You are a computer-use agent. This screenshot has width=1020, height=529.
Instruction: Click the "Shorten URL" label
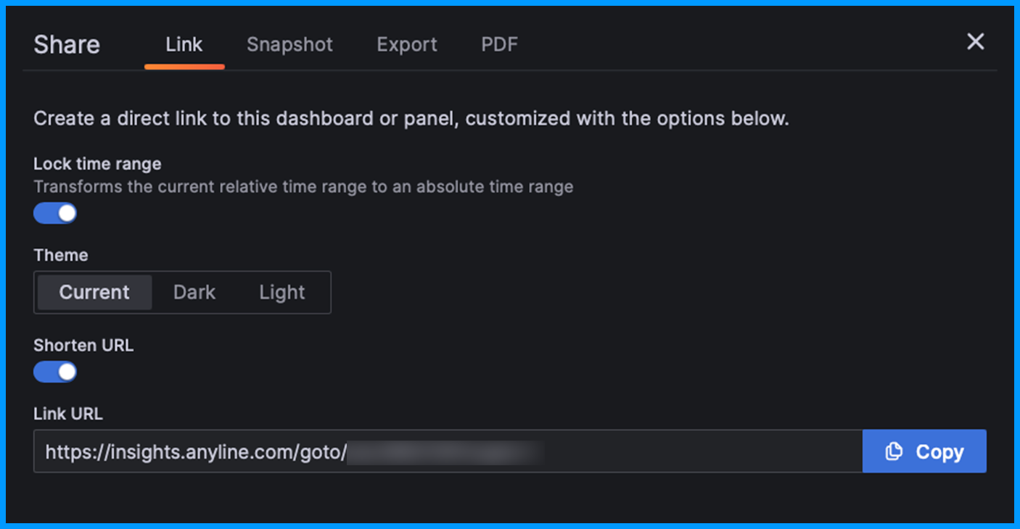click(83, 345)
